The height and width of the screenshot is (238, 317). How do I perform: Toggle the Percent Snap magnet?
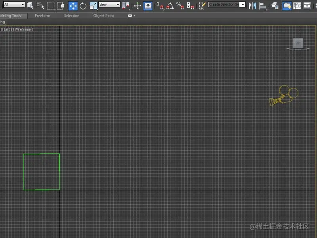(x=180, y=6)
